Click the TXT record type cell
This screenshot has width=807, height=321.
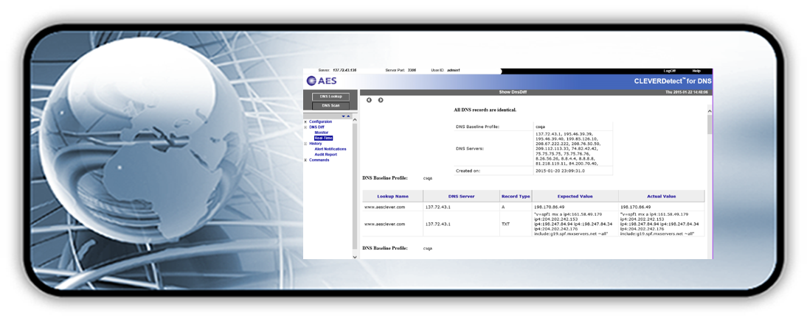(515, 224)
